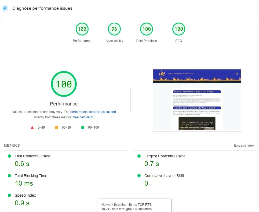Click the green dot beside Largest Contentful Paint
Viewport: 259px width, 212px height.
139,156
